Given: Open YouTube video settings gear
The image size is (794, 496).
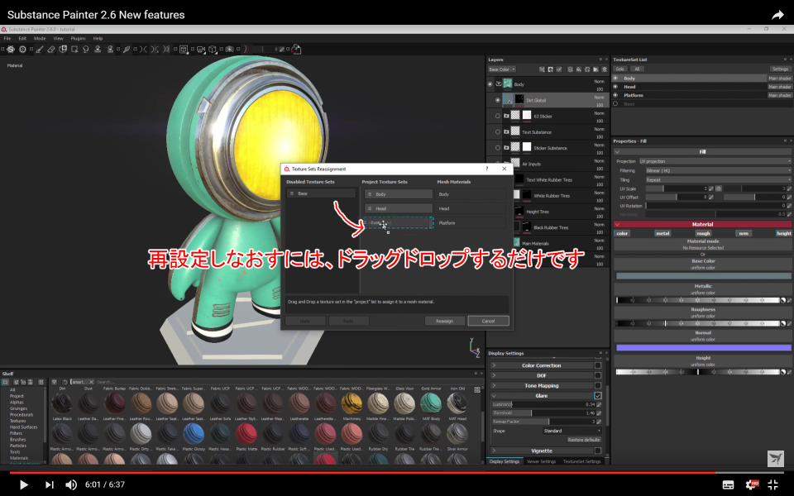Looking at the screenshot, I should tap(753, 484).
